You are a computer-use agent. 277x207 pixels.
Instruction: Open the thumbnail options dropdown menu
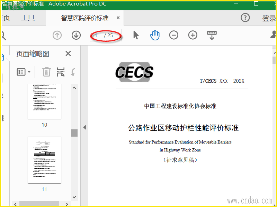[24, 72]
